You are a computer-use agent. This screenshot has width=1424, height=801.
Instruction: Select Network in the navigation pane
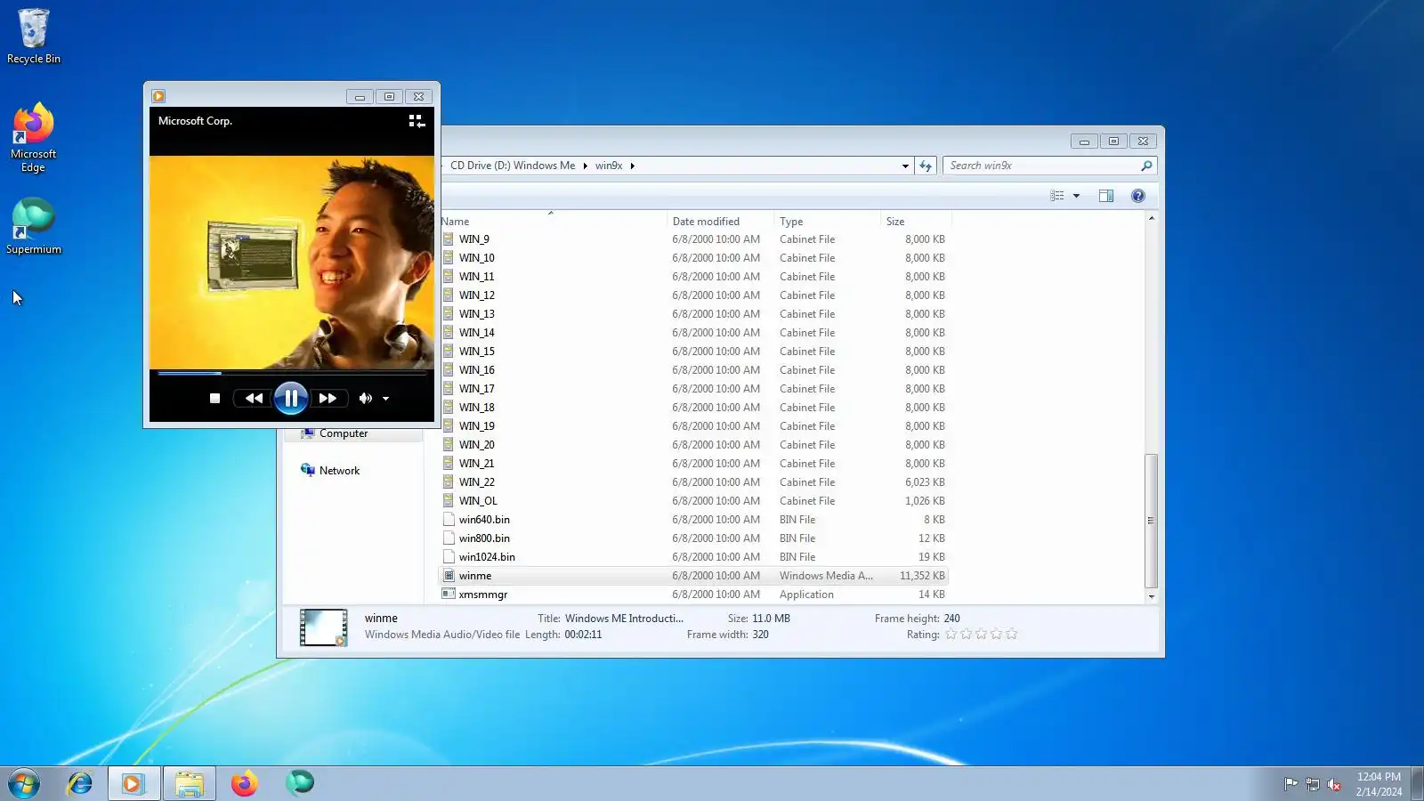point(339,471)
